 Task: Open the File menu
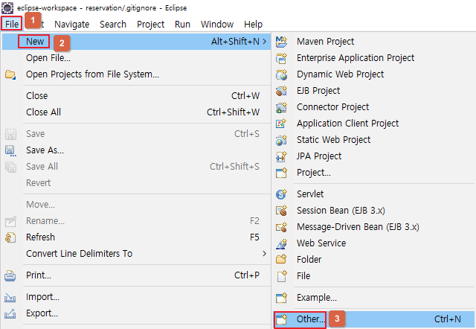pyautogui.click(x=12, y=24)
